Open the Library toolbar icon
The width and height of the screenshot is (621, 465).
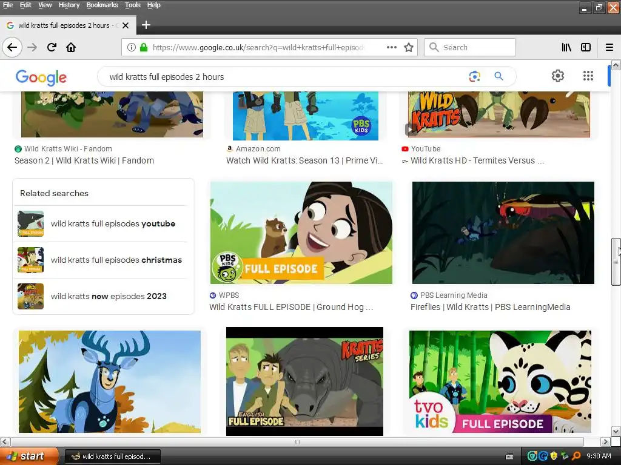tap(566, 47)
